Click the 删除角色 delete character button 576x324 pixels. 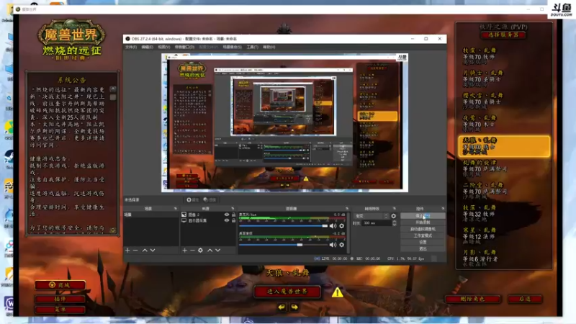click(473, 299)
